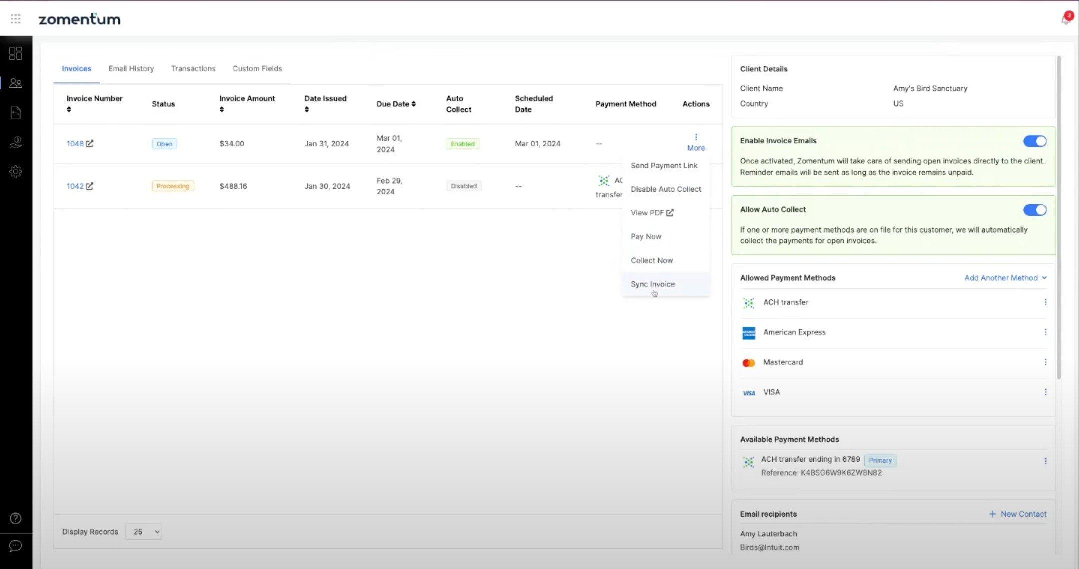The width and height of the screenshot is (1079, 569).
Task: Turn off Allow Auto Collect switch
Action: (x=1034, y=210)
